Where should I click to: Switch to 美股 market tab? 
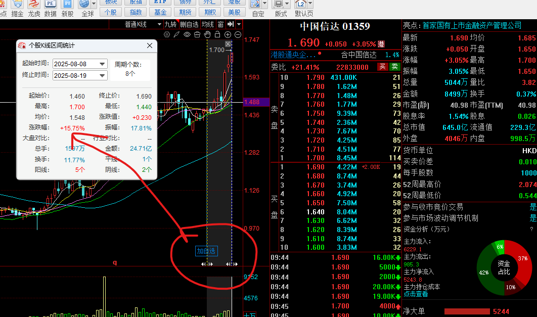[x=234, y=12]
